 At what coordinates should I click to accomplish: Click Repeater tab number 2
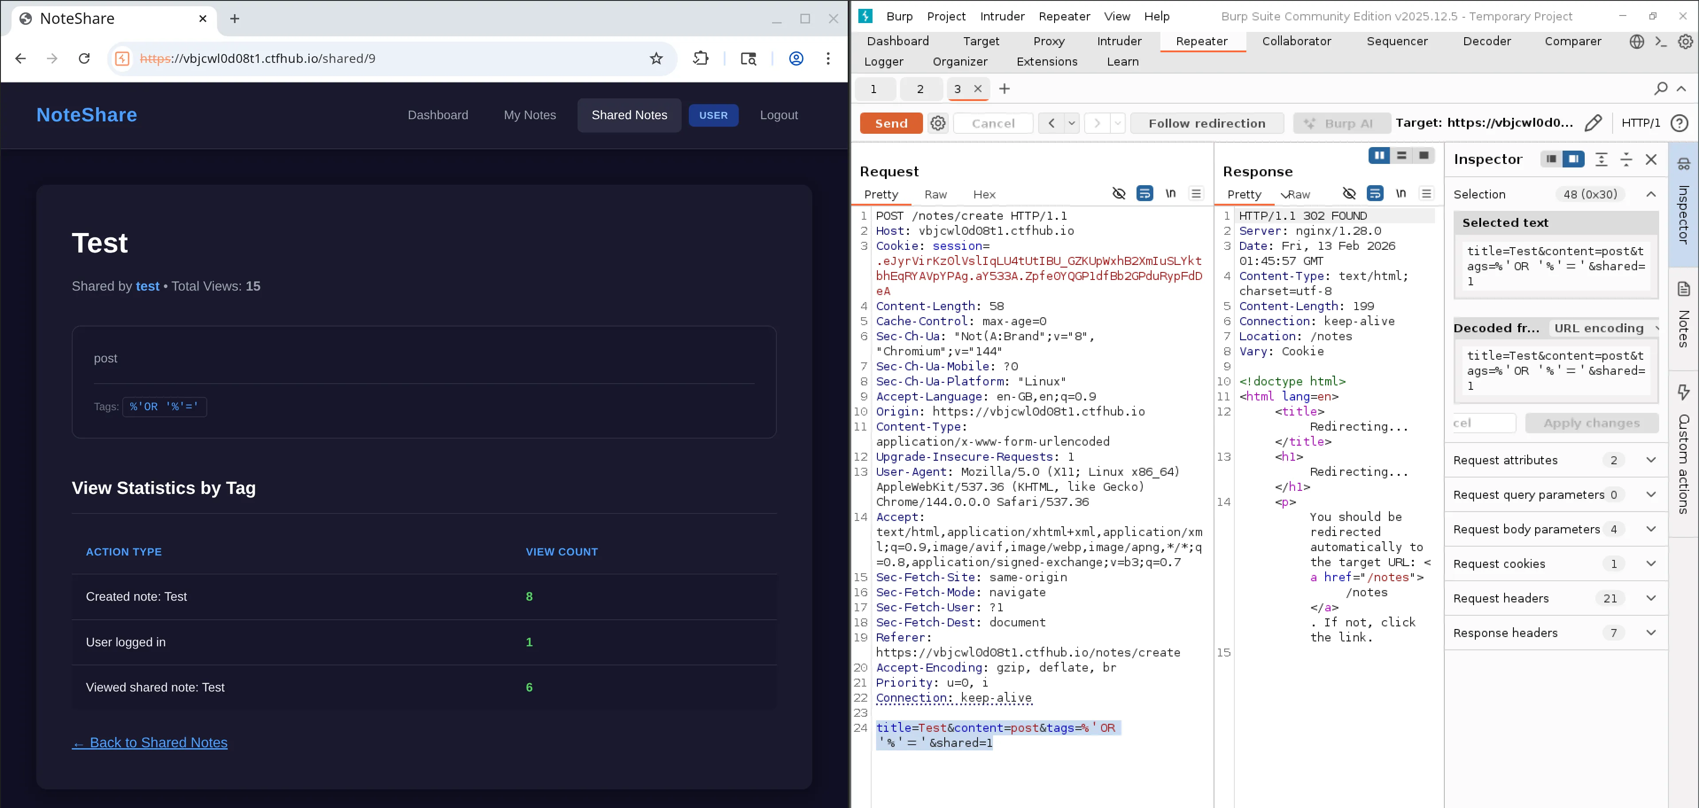tap(921, 89)
